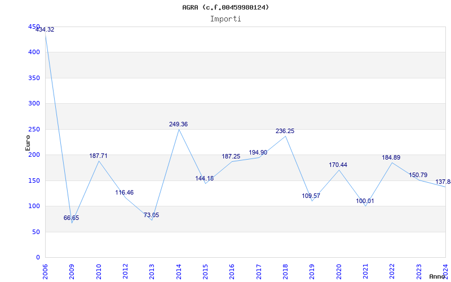
Task: Click the data label 170.44
Action: [338, 165]
